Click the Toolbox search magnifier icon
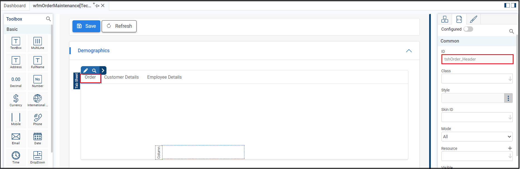The height and width of the screenshot is (169, 520). 48,19
